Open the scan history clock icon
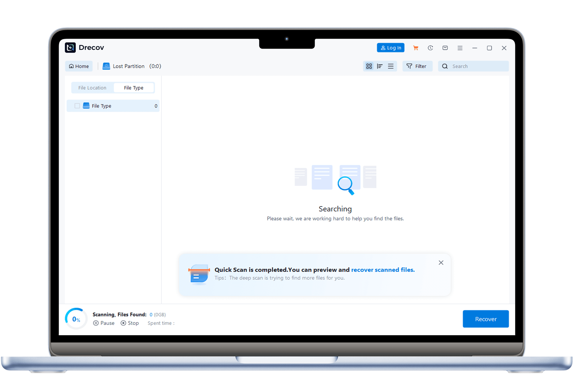Viewport: 574px width, 374px height. coord(430,48)
